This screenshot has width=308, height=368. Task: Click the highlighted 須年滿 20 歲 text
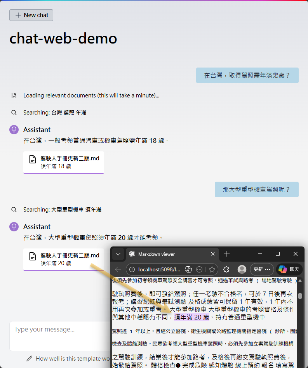[191, 318]
